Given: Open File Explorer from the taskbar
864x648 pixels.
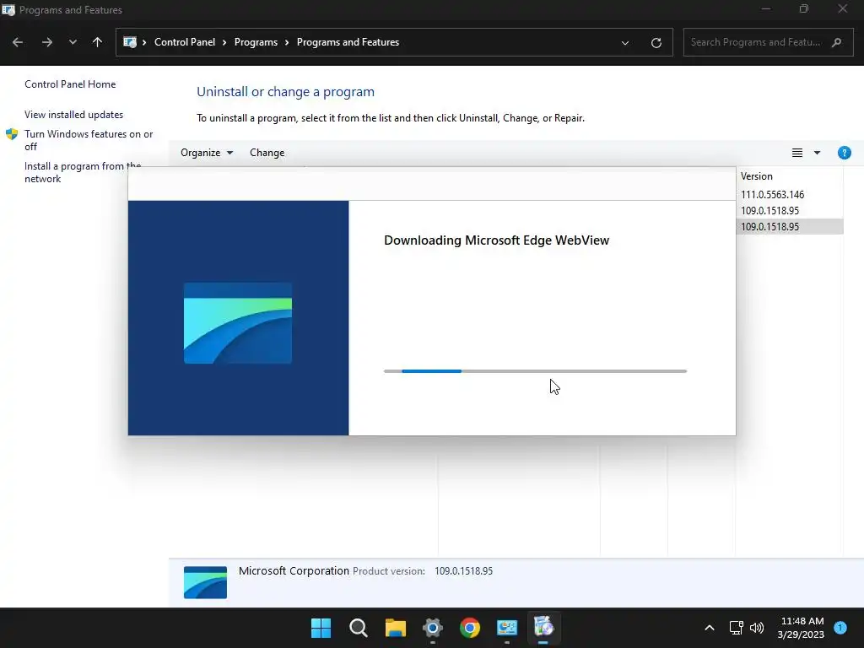Looking at the screenshot, I should click(x=395, y=628).
